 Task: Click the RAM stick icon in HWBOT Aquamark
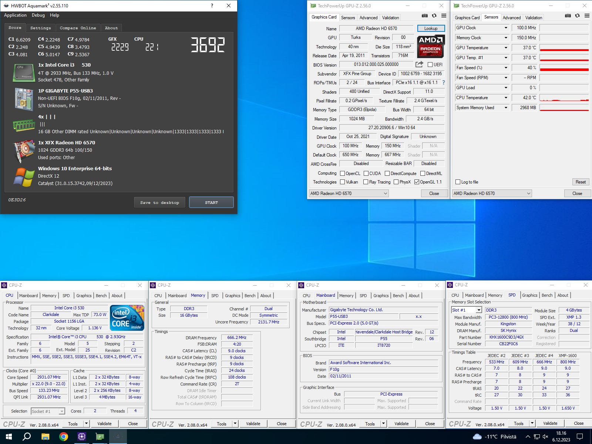click(x=24, y=125)
